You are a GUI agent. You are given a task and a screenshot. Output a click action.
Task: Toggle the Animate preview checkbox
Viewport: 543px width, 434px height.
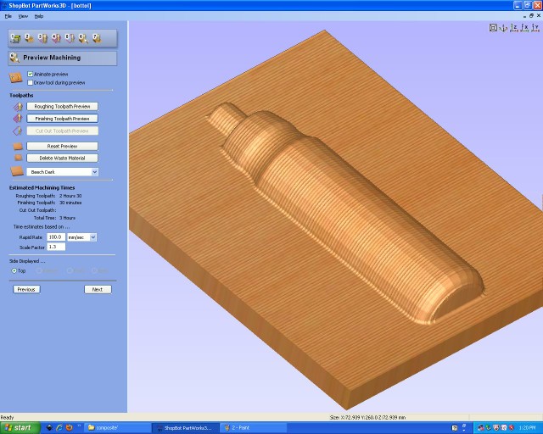tap(31, 74)
